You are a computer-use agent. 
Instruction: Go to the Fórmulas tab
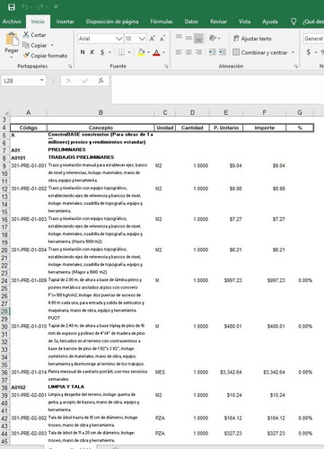162,22
